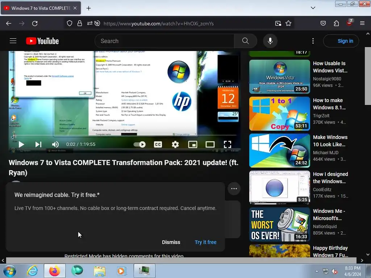The width and height of the screenshot is (371, 278).
Task: Open File Explorer folder in taskbar
Action: tap(100, 271)
